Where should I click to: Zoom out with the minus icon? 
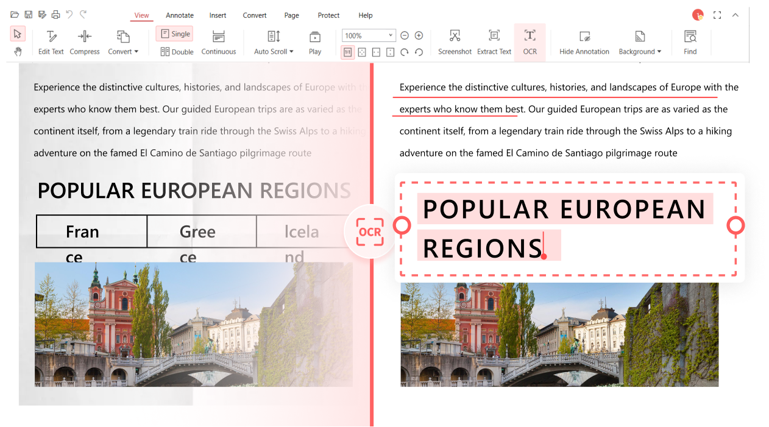click(405, 35)
